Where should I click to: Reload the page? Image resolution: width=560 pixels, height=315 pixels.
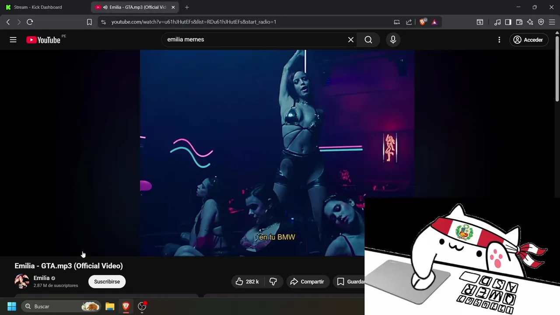pos(30,22)
